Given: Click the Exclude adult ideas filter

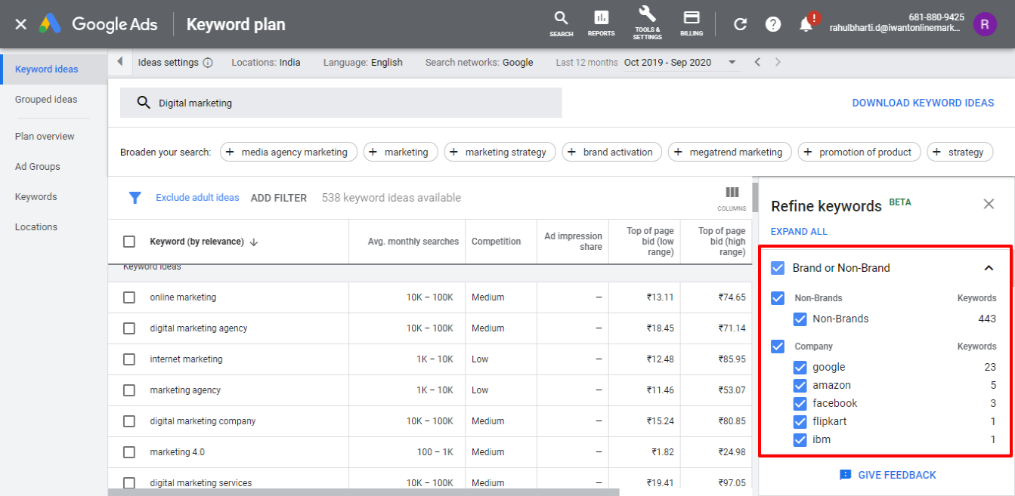Looking at the screenshot, I should [x=197, y=198].
